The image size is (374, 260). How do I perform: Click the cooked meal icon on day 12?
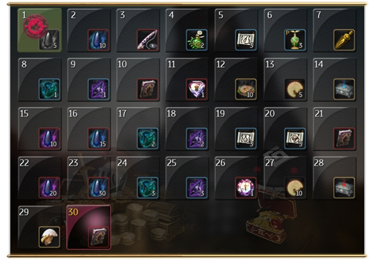click(246, 89)
